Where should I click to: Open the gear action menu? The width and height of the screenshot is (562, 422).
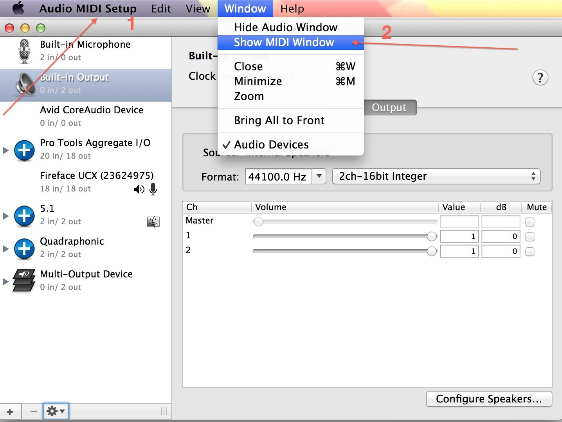coord(56,411)
